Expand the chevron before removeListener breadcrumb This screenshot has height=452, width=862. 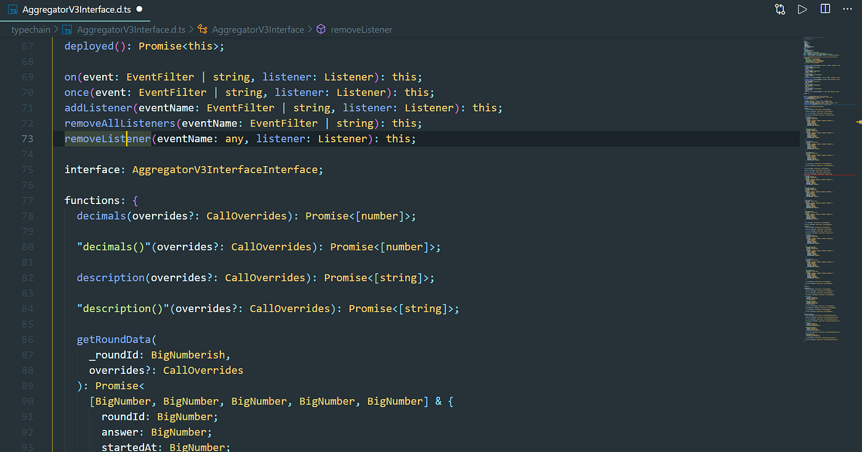pos(310,30)
